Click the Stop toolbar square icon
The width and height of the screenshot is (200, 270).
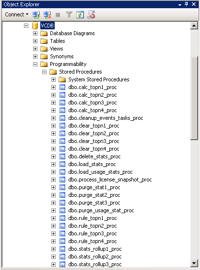point(58,15)
